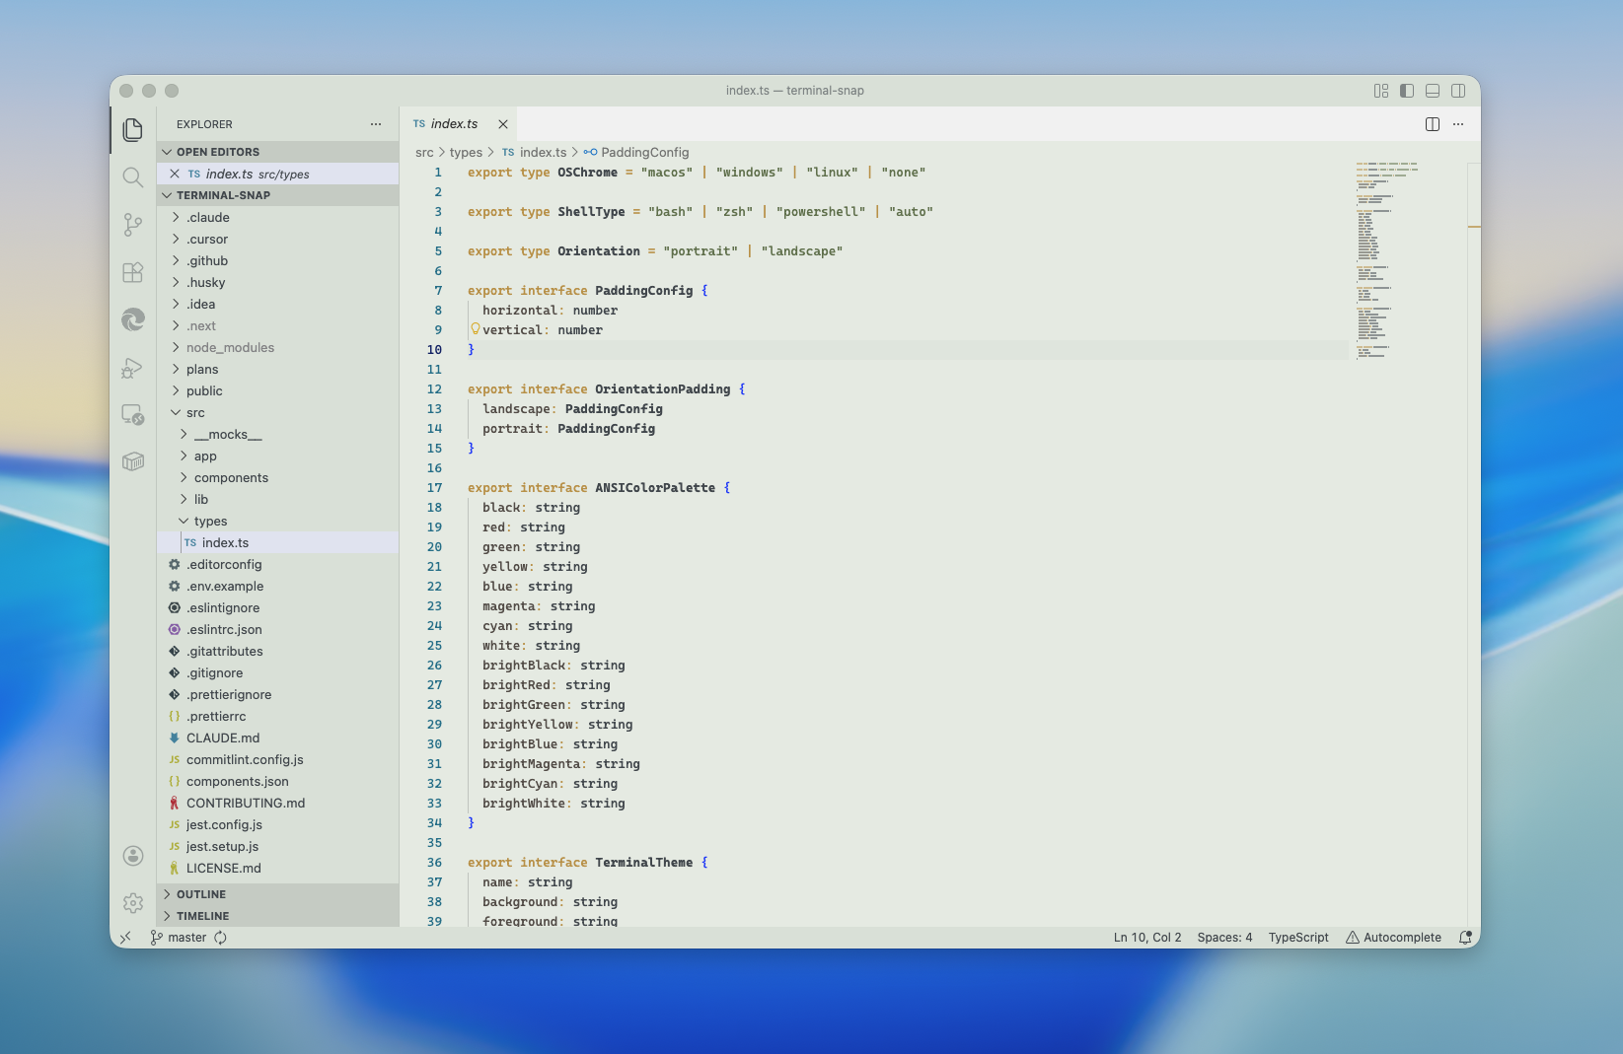This screenshot has height=1054, width=1623.
Task: Toggle secondary side bar visibility
Action: tap(1458, 91)
